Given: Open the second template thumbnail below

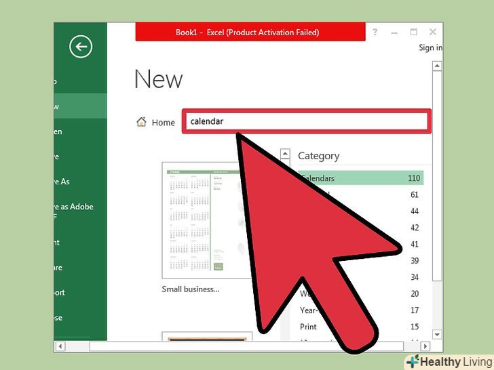Looking at the screenshot, I should coord(207,336).
